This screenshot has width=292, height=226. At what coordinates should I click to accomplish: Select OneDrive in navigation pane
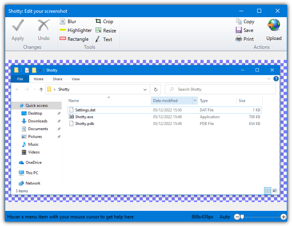tap(34, 163)
